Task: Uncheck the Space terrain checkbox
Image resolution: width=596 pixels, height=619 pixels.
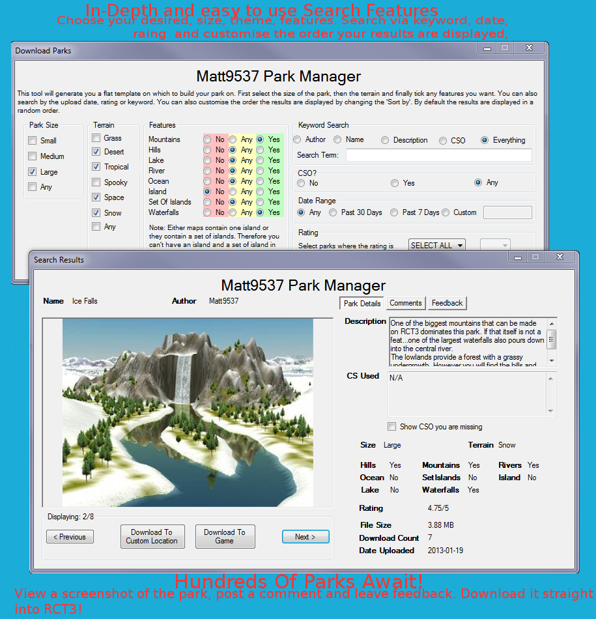Action: pos(96,197)
